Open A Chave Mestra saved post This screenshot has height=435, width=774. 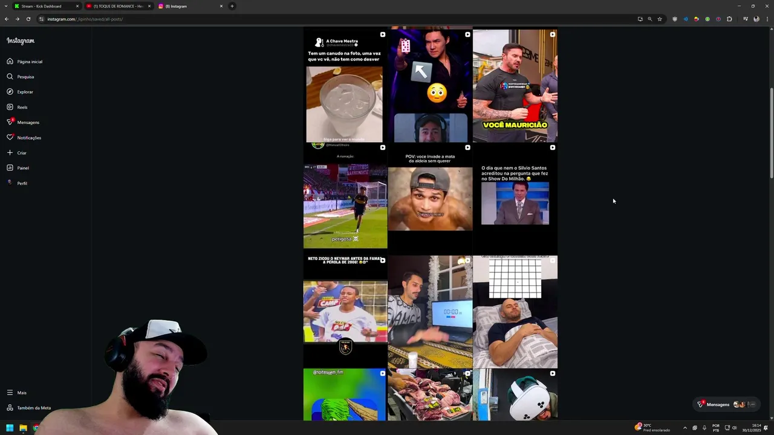point(345,86)
